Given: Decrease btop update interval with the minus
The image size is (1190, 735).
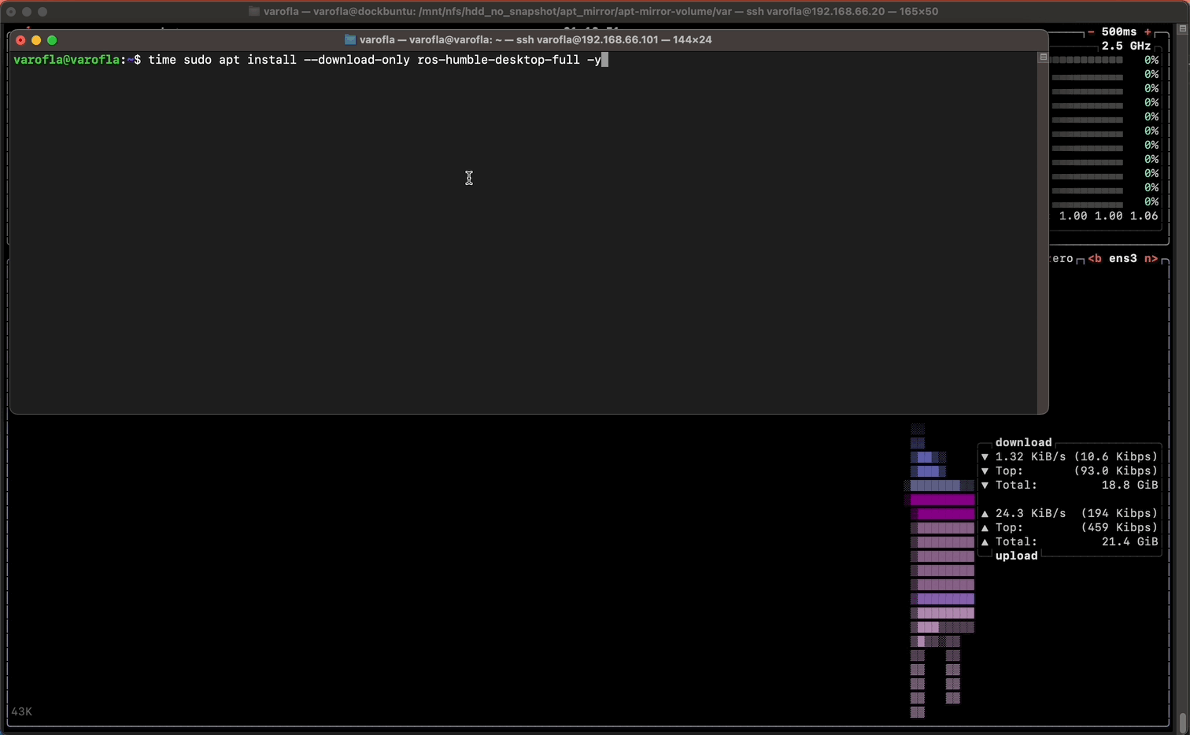Looking at the screenshot, I should (x=1091, y=32).
